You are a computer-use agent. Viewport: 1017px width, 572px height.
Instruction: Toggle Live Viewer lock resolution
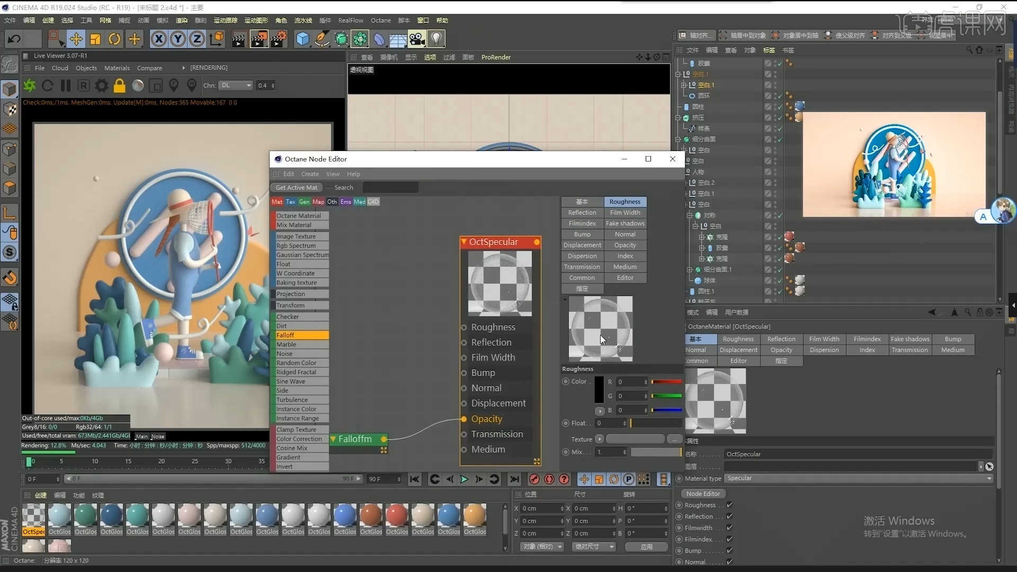tap(120, 85)
